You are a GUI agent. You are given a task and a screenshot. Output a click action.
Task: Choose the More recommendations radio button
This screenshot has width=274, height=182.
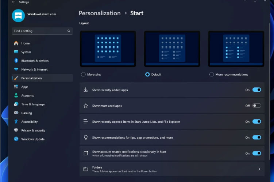click(x=212, y=75)
